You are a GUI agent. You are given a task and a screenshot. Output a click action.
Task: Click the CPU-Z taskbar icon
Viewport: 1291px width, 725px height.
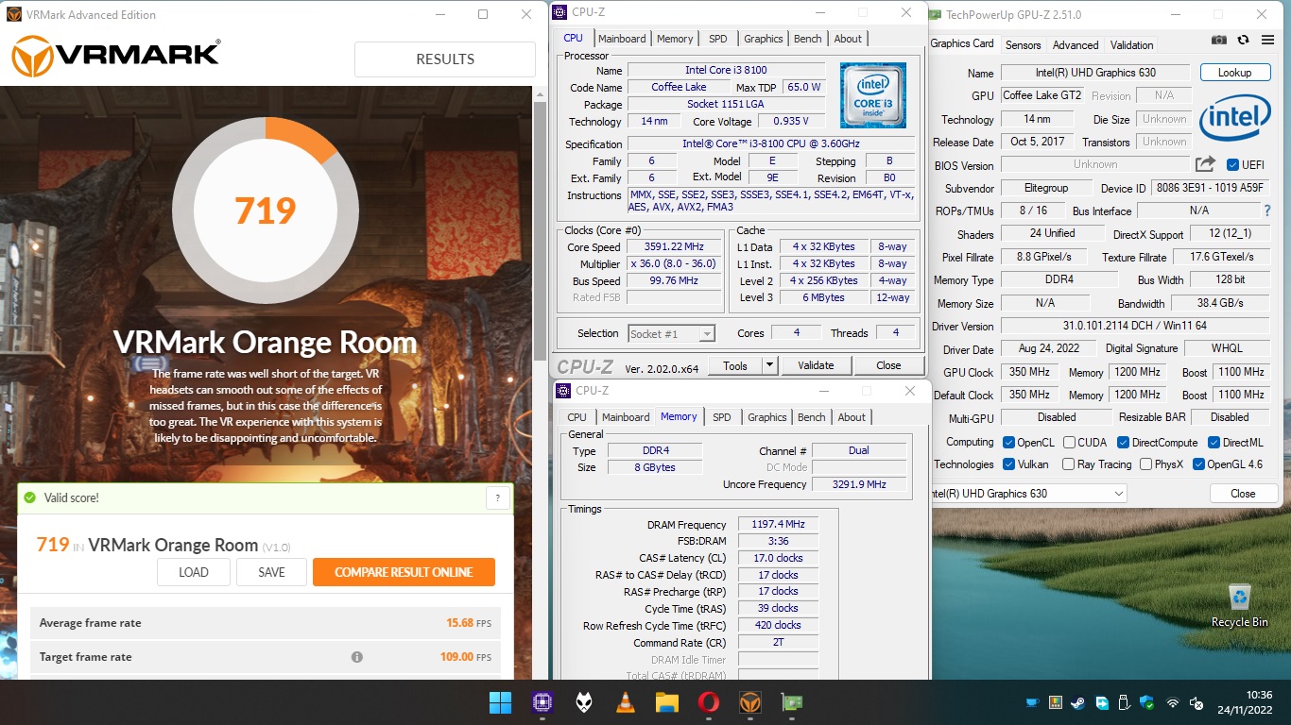(542, 702)
